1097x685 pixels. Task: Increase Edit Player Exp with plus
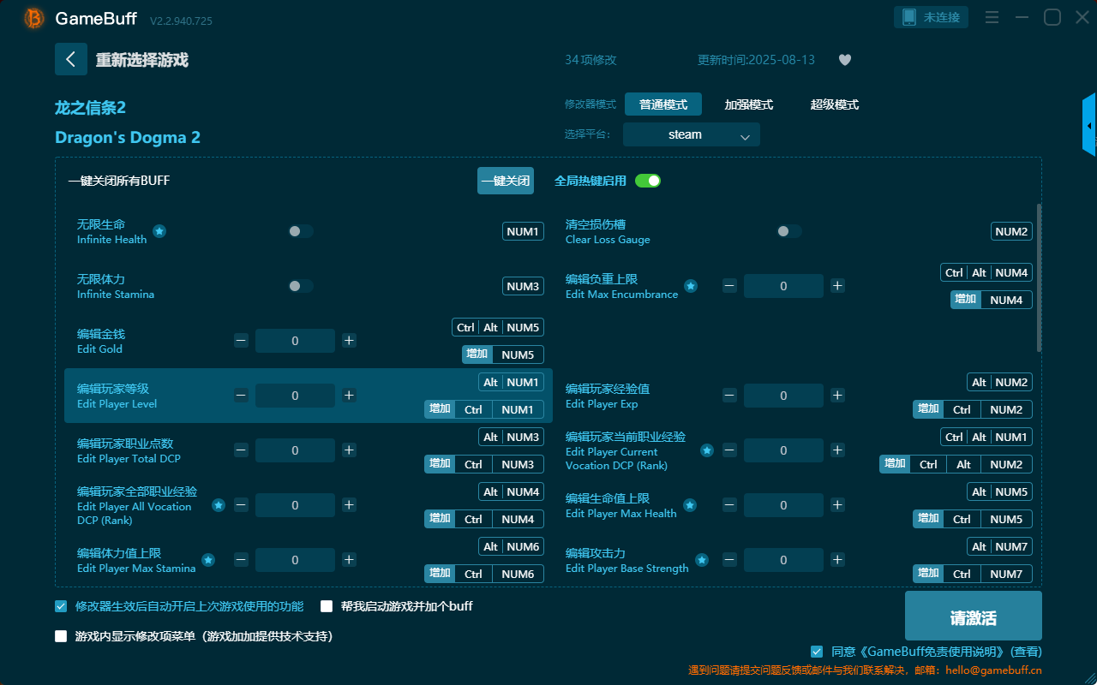(837, 396)
